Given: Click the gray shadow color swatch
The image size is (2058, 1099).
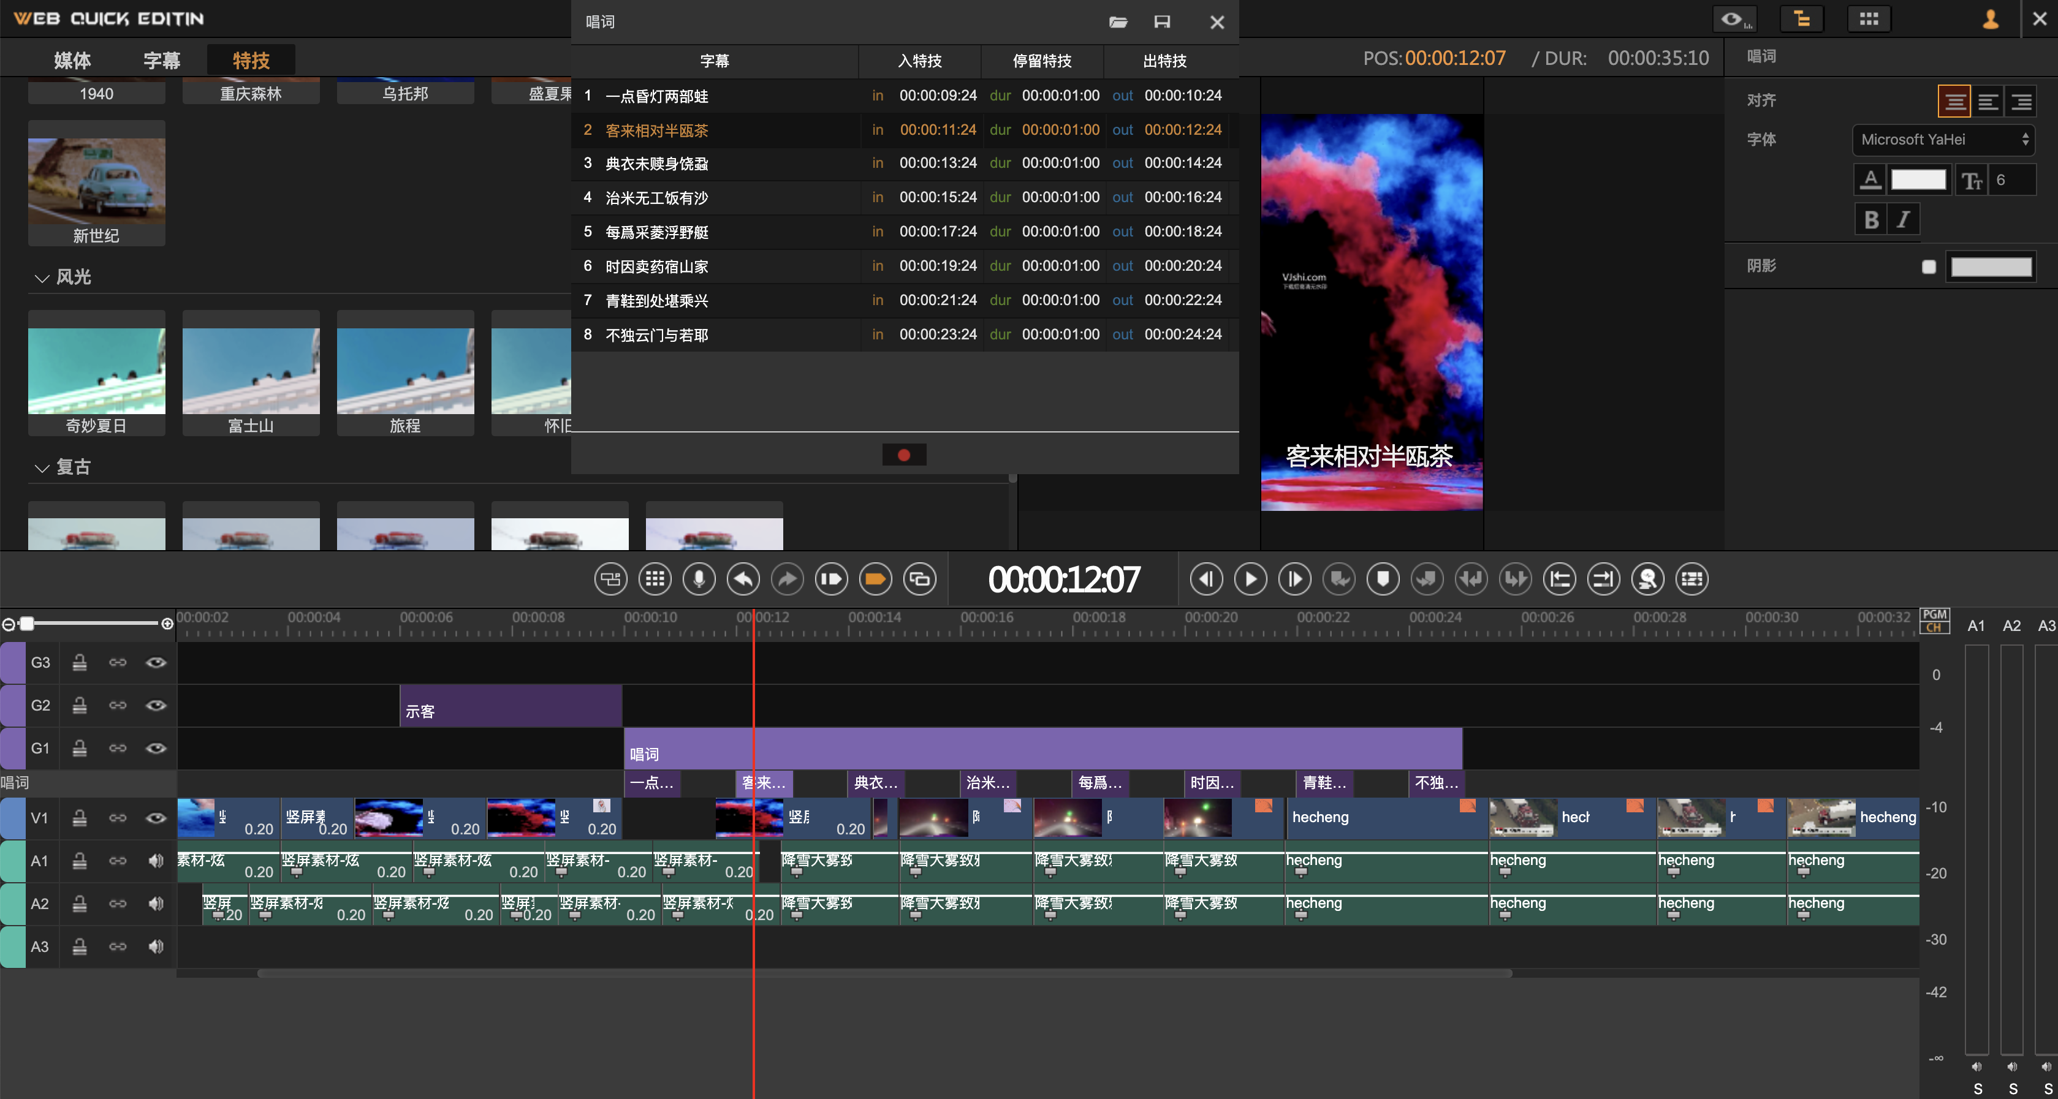Looking at the screenshot, I should point(1991,266).
